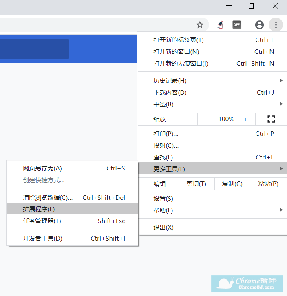Expand 历史记录(H) submenu arrow
Image resolution: width=287 pixels, height=296 pixels.
point(281,81)
